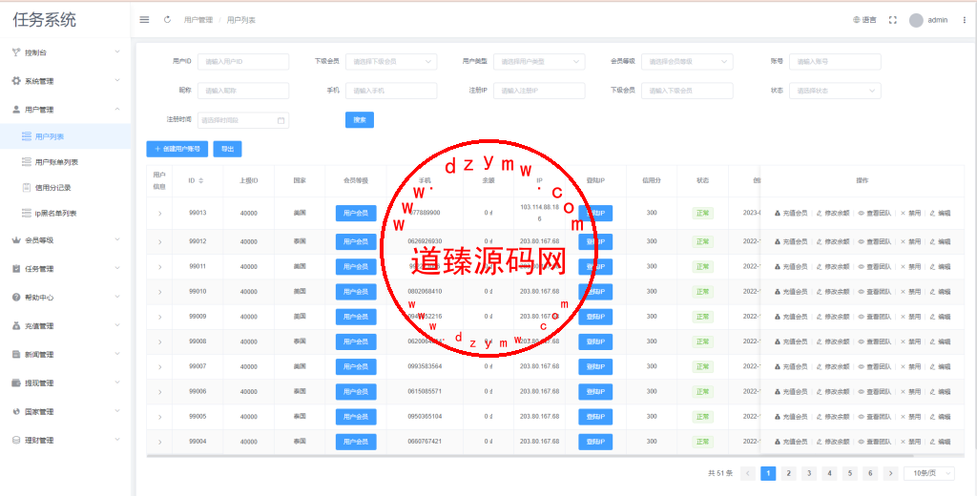Image resolution: width=977 pixels, height=496 pixels.
Task: Focus the 手机 input field
Action: [391, 91]
